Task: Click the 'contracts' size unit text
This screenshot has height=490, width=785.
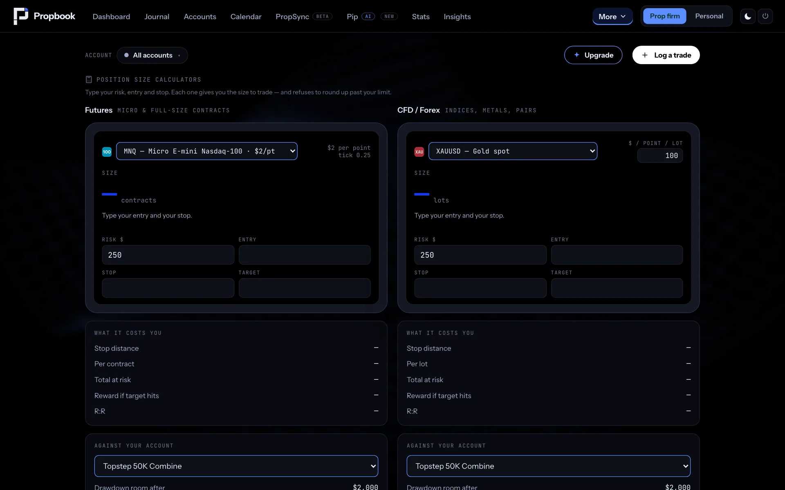Action: tap(139, 200)
